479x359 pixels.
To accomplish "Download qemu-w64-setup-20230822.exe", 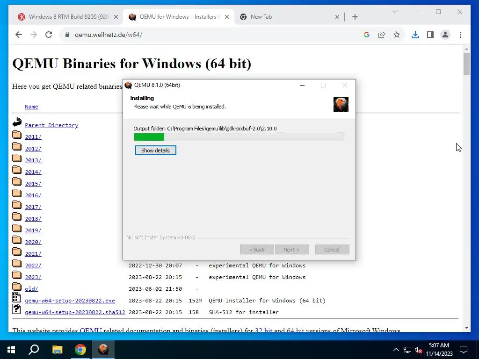I will pos(70,301).
